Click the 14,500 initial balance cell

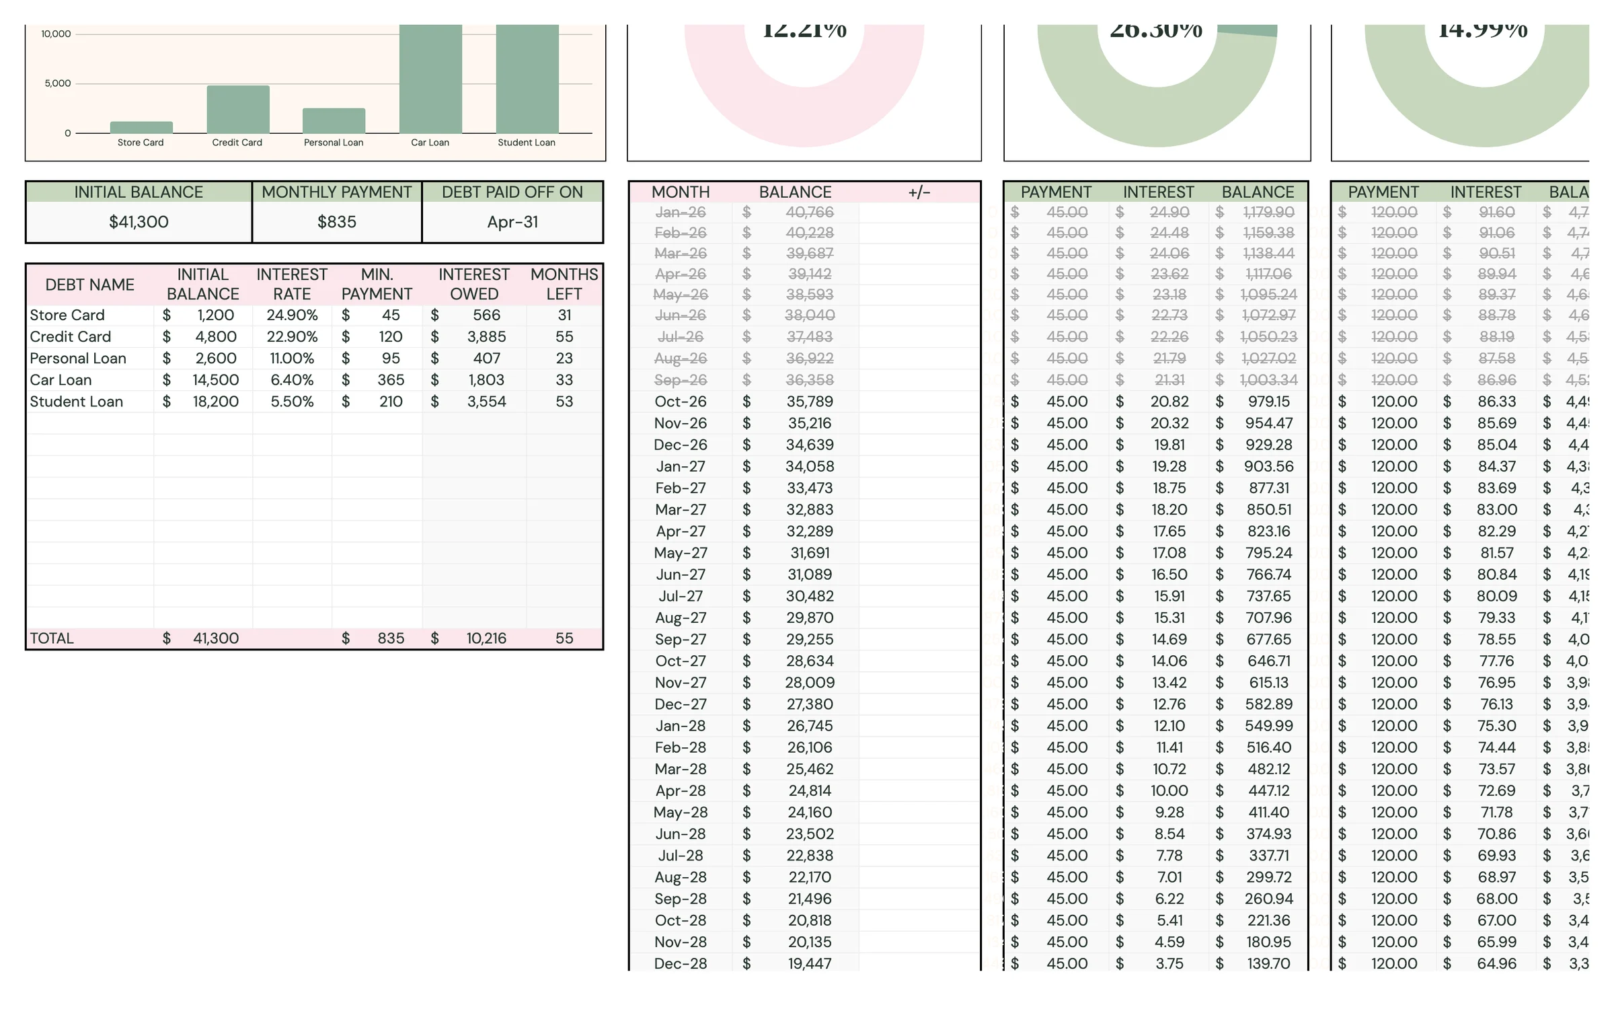click(x=203, y=379)
